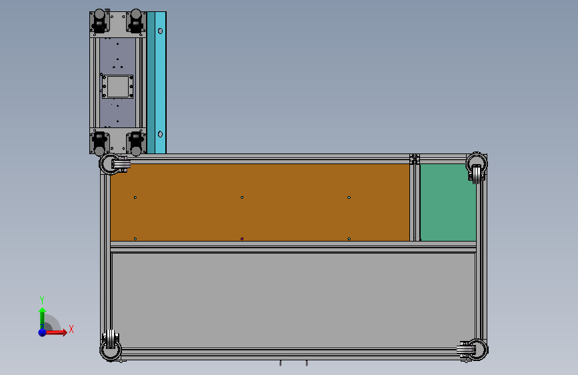
Task: Select the top-left caster of the large frame
Action: click(114, 164)
